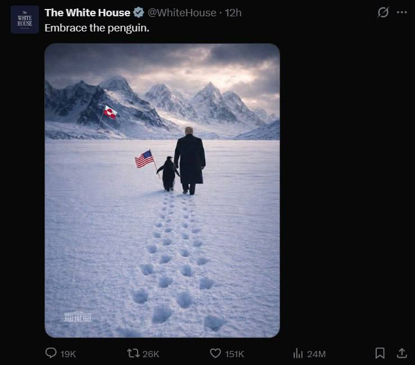This screenshot has height=365, width=415.
Task: Click the reply speech bubble icon
Action: (x=52, y=353)
